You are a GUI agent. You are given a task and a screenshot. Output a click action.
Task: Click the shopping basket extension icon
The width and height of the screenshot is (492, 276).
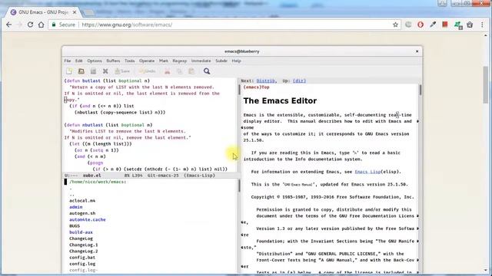(x=470, y=25)
